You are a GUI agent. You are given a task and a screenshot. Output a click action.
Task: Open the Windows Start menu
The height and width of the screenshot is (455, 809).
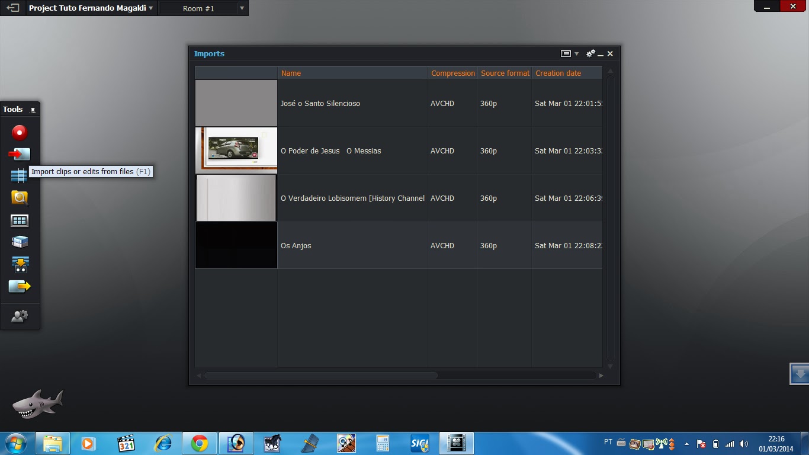coord(16,443)
